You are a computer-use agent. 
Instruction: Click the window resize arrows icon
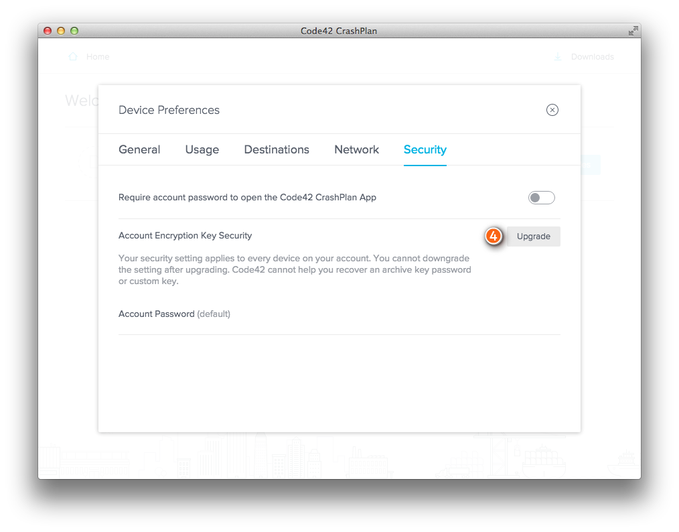point(633,31)
